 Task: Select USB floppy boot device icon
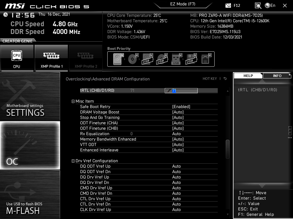191,59
